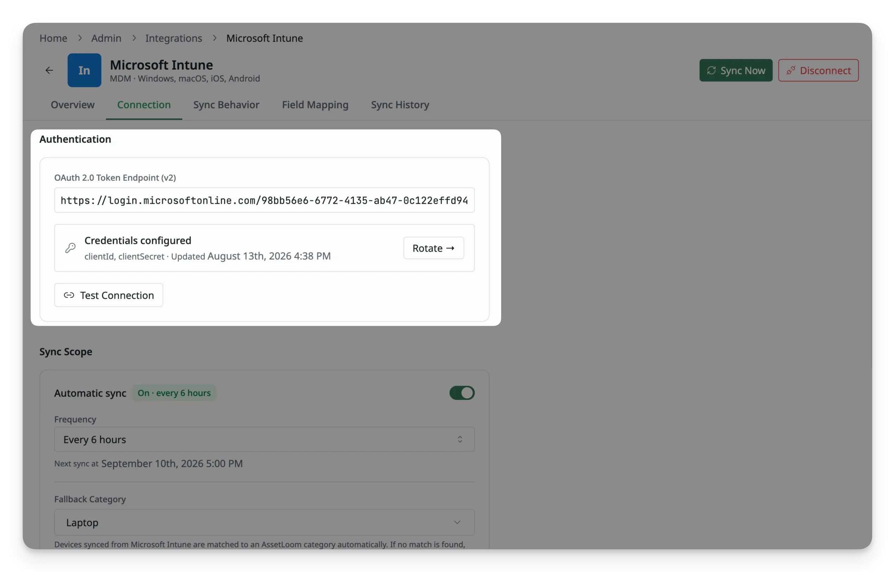Click the blue Intune "In" logo
895x572 pixels.
pyautogui.click(x=84, y=70)
